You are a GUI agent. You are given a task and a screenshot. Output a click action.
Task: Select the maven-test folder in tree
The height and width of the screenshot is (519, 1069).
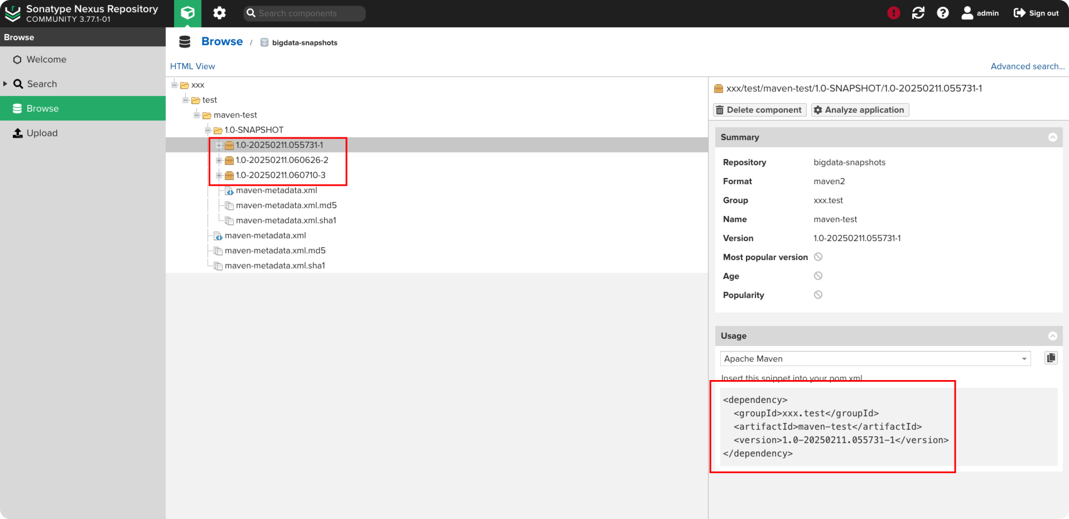pyautogui.click(x=235, y=115)
